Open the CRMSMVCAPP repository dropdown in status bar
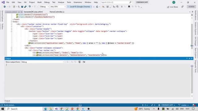Image resolution: width=198 pixels, height=111 pixels. [x=166, y=105]
